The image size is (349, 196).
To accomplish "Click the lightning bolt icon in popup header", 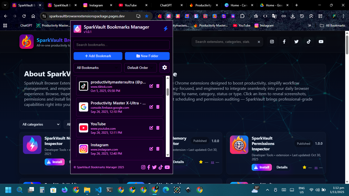I will pyautogui.click(x=166, y=29).
